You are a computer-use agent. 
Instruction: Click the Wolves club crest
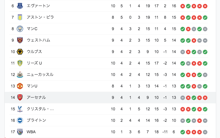(20, 52)
